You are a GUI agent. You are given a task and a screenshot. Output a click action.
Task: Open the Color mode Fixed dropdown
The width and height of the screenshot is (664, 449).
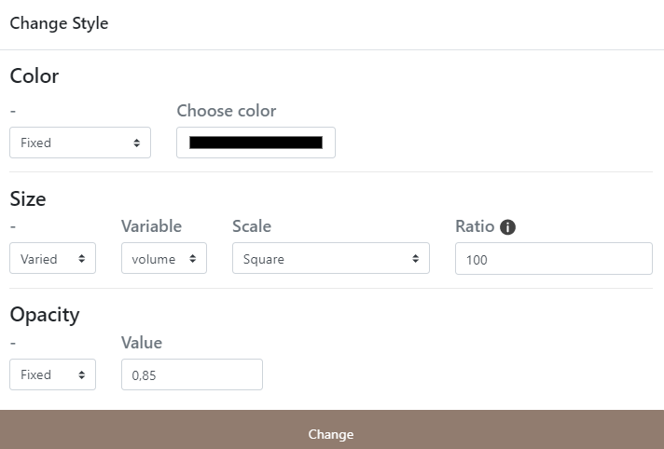tap(80, 143)
